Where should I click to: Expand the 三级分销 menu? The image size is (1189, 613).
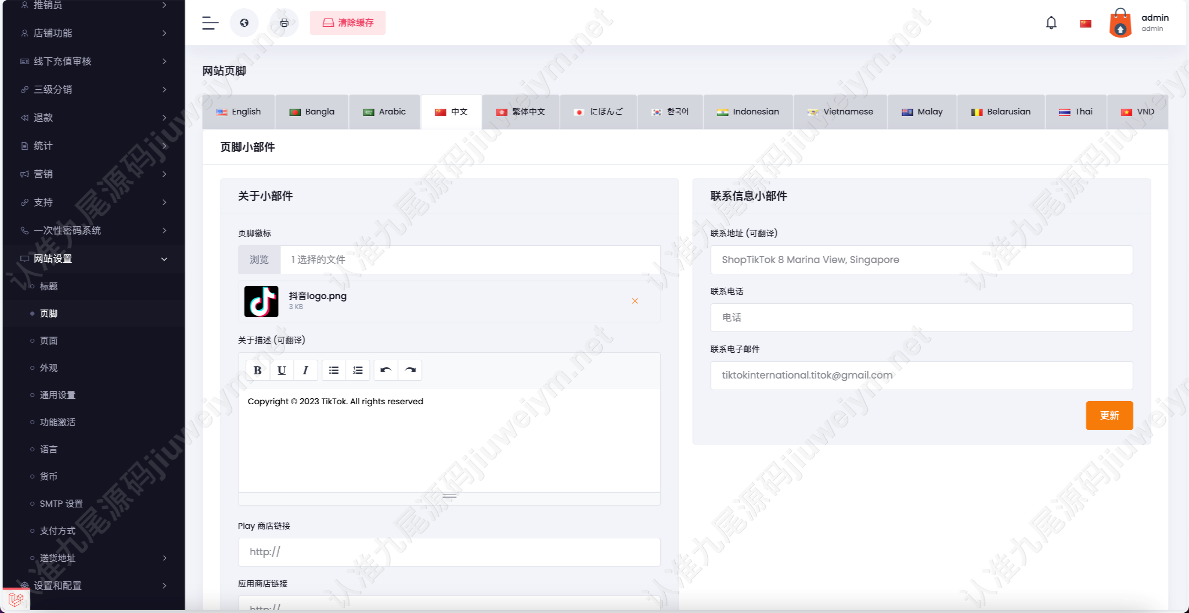tap(94, 89)
